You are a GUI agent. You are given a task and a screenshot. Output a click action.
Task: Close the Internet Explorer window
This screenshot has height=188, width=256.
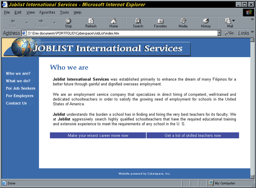click(x=251, y=4)
